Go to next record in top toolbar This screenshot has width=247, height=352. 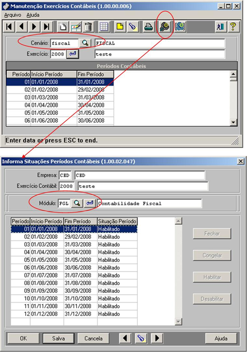(x=34, y=27)
